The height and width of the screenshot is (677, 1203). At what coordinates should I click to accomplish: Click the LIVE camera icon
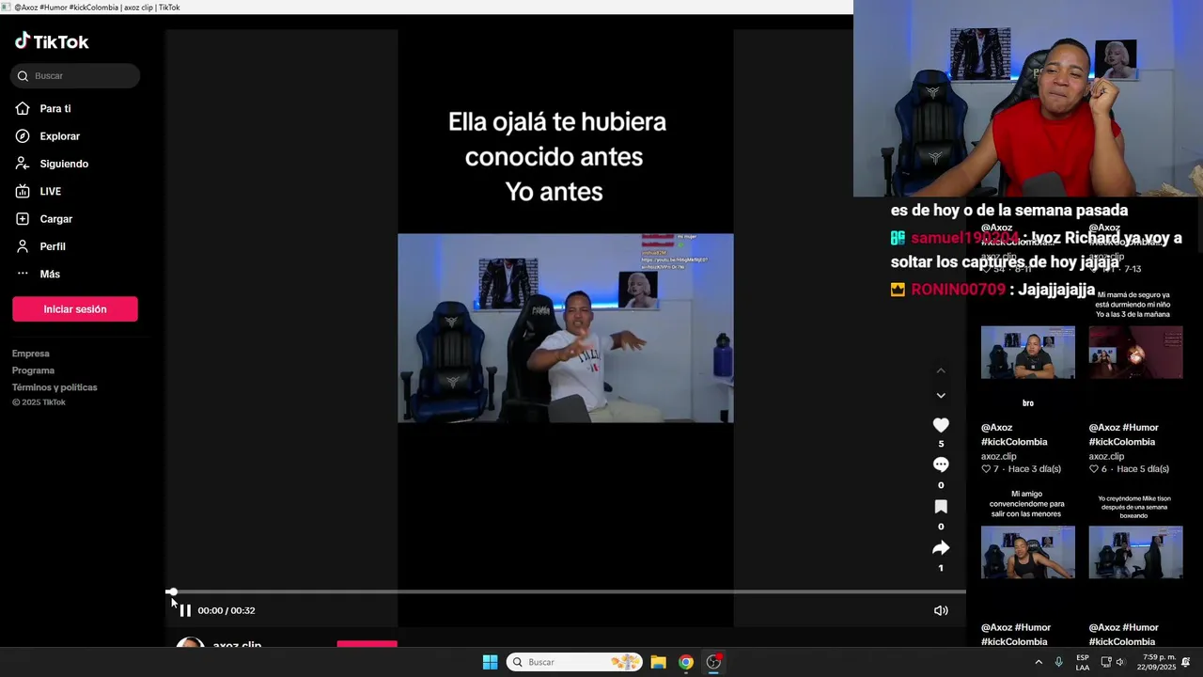[23, 192]
